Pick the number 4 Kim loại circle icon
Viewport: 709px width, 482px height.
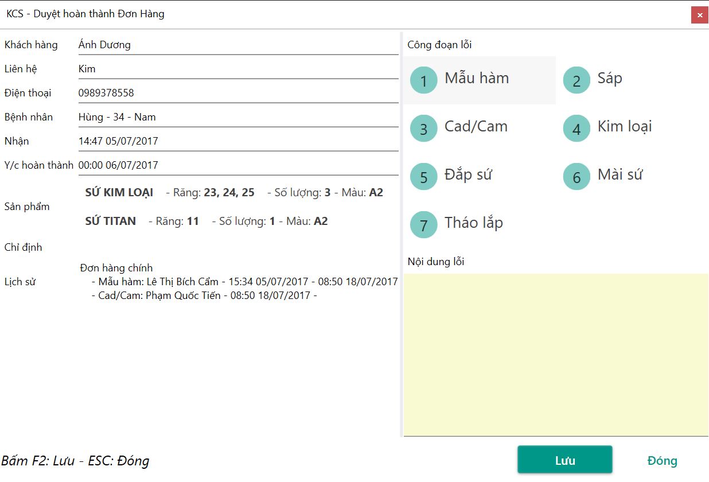click(576, 129)
